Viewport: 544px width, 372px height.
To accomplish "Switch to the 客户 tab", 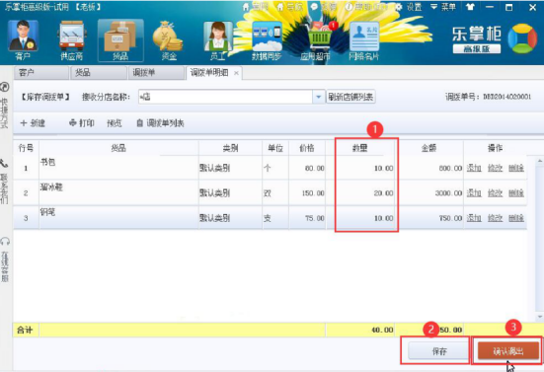I will click(x=40, y=73).
